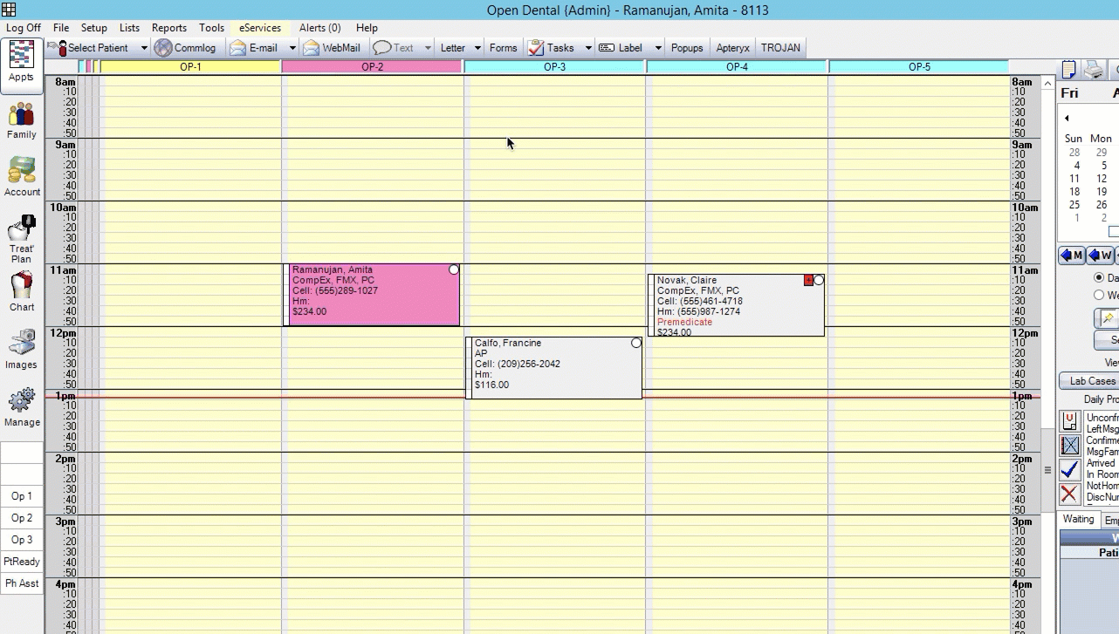The height and width of the screenshot is (634, 1119).
Task: Click the Commlog toolbar icon
Action: [185, 48]
